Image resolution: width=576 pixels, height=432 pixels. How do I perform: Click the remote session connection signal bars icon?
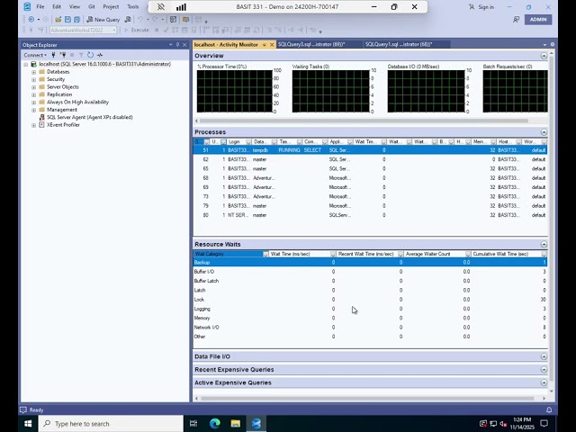(x=181, y=6)
